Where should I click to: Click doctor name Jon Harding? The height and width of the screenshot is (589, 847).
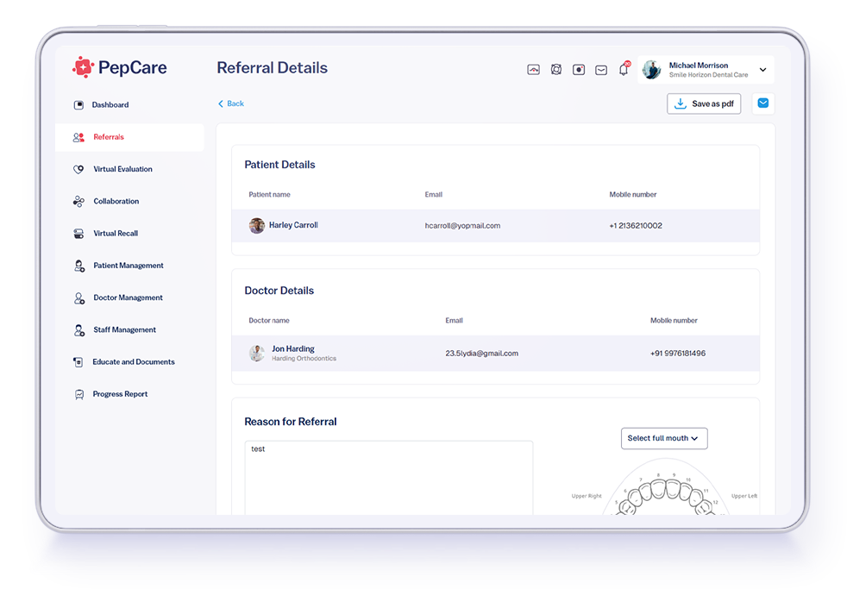click(x=293, y=348)
